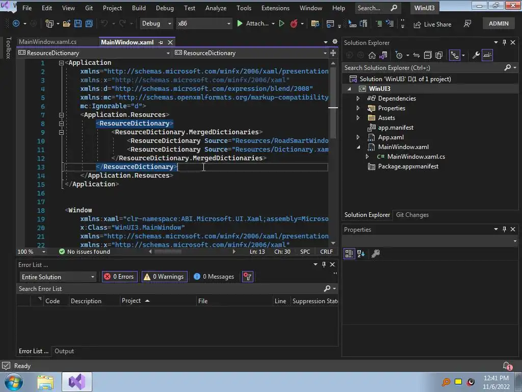Switch to Git Changes tab
522x392 pixels.
(x=412, y=215)
